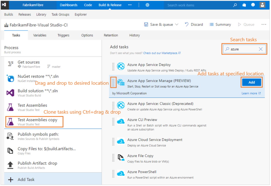Click the Azure App Service Deploy icon
Screen dimensions: 271x186
[121, 66]
